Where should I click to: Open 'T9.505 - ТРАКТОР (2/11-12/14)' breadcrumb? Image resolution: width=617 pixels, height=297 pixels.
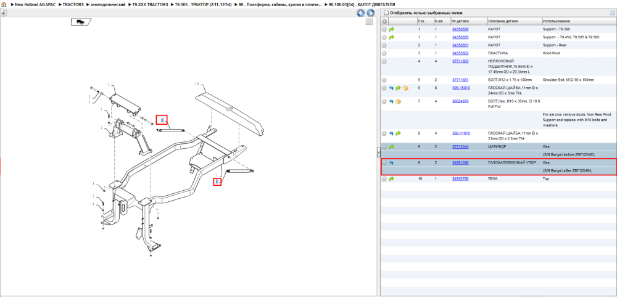[204, 4]
